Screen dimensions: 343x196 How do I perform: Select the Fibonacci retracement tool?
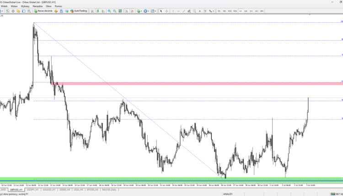tap(194, 11)
